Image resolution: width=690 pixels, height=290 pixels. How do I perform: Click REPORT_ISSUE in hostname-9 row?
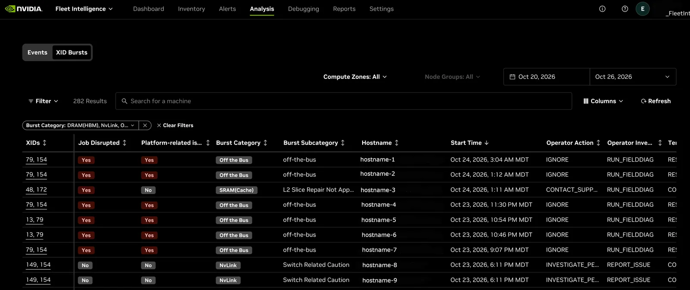click(x=628, y=280)
